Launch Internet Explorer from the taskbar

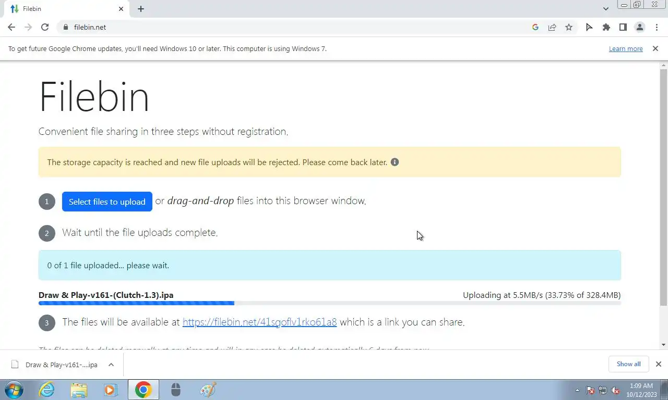[47, 390]
